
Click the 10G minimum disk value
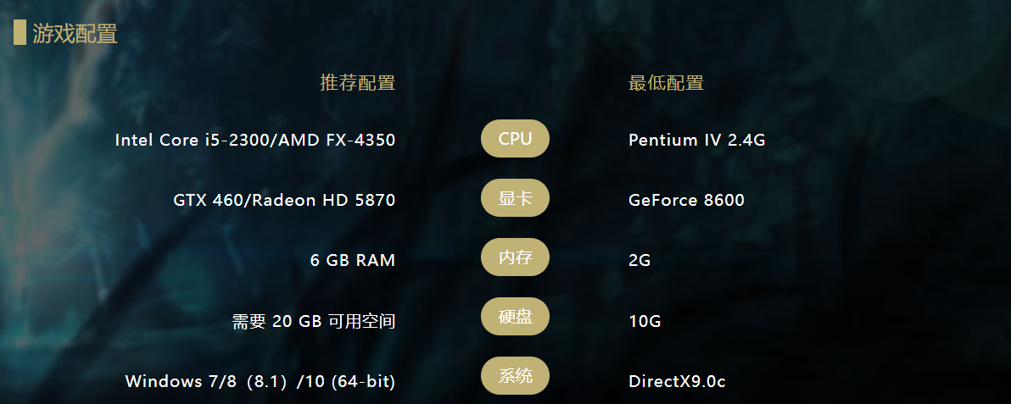645,322
